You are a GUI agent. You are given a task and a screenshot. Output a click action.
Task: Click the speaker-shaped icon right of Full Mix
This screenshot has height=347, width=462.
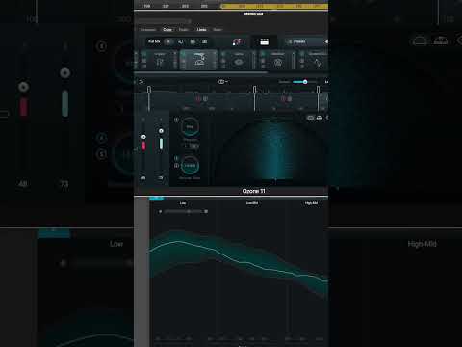point(181,41)
